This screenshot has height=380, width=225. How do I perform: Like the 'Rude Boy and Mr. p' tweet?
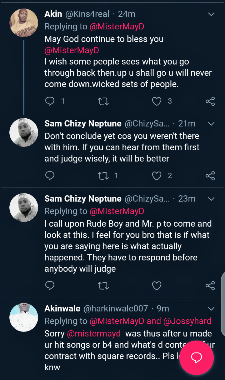[157, 285]
